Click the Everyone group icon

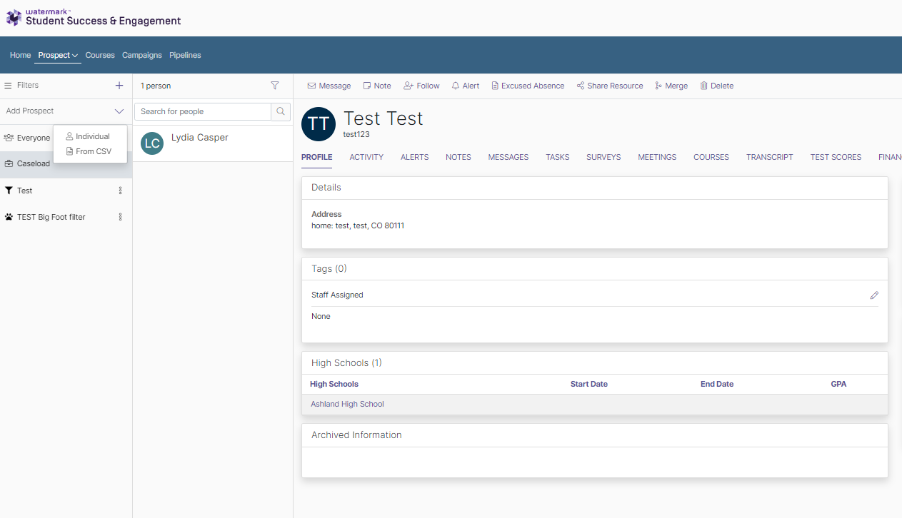[9, 138]
